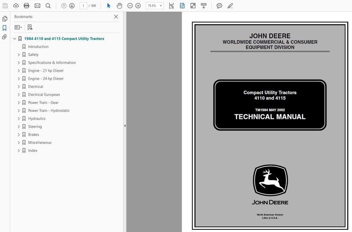Collapse side panel with divider arrow
Screen dimensions: 352x232
(x=125, y=126)
